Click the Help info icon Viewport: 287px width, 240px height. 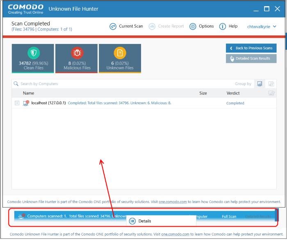coord(223,26)
